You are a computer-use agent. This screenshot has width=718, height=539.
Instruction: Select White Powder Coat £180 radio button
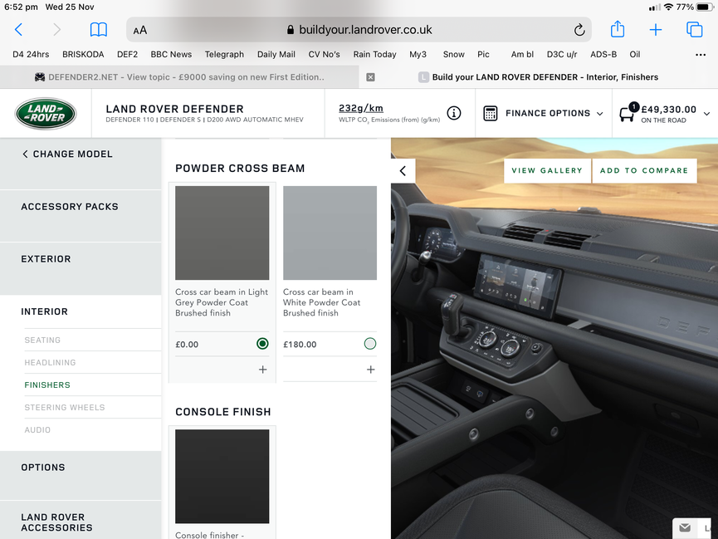(370, 344)
